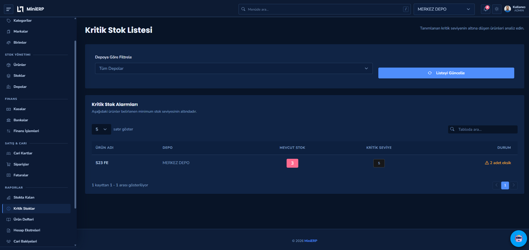Expand the Tüm Depolar filter dropdown
This screenshot has height=250, width=529.
[x=234, y=68]
